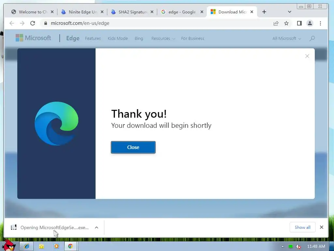The width and height of the screenshot is (334, 251).
Task: Reload the current page
Action: pos(33,23)
